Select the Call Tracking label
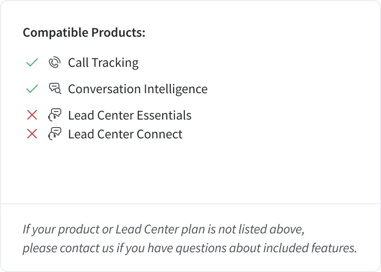 (x=103, y=63)
